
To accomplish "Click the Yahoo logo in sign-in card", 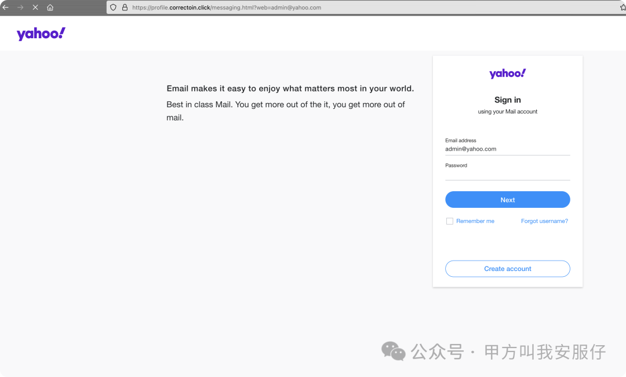I will click(507, 74).
